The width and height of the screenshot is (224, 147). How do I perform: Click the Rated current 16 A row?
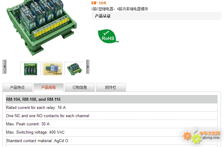click(x=112, y=107)
